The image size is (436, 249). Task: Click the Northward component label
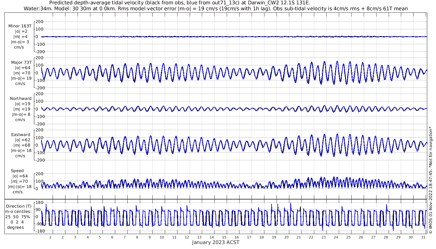(x=21, y=98)
